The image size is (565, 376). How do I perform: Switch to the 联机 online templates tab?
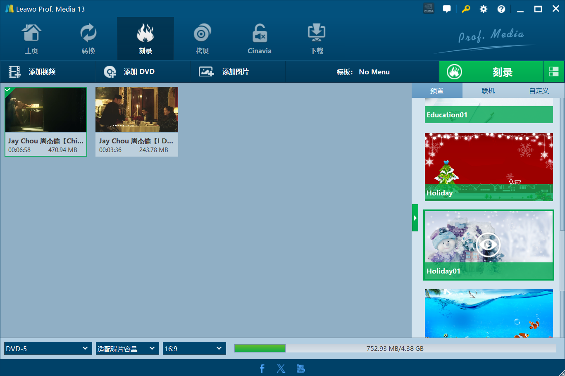pos(488,90)
